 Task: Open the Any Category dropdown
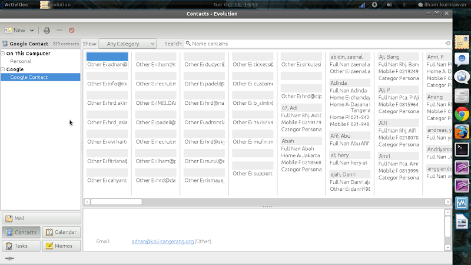[127, 44]
